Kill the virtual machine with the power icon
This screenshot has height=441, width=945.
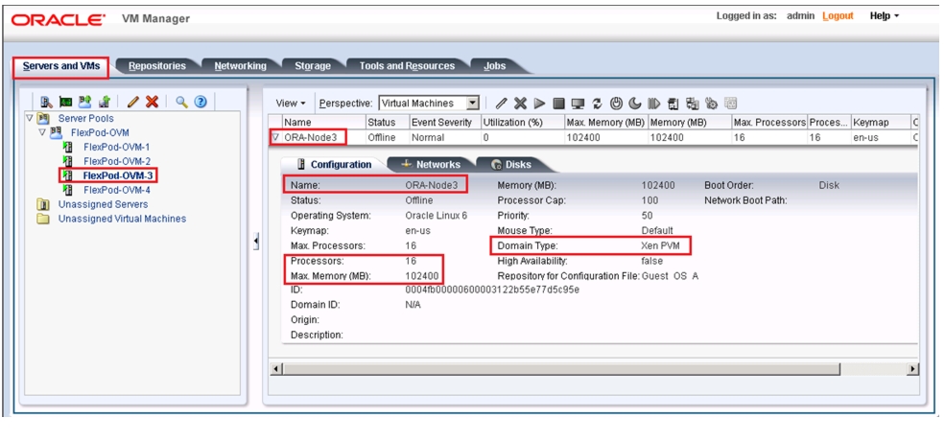[x=616, y=104]
